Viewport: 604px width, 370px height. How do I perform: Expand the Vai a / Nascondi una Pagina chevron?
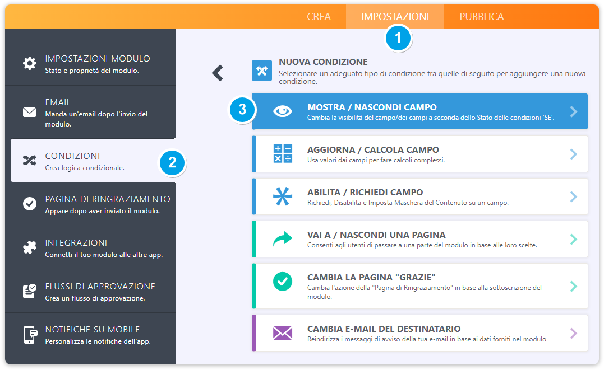(574, 239)
